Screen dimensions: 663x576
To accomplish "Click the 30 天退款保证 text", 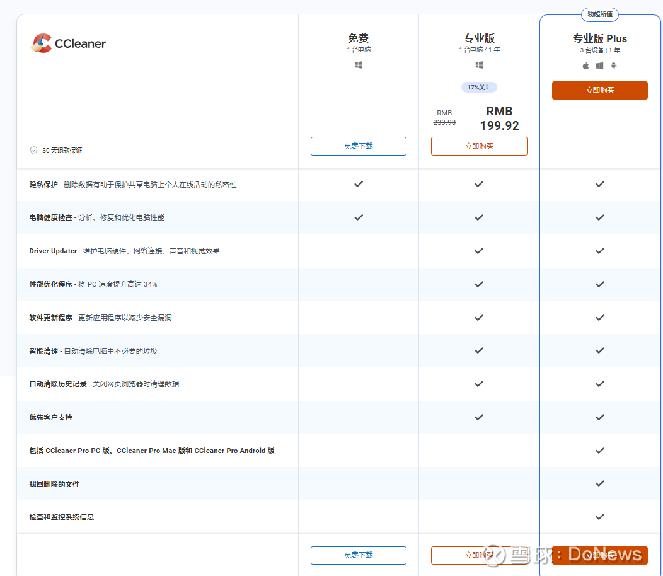I will click(62, 150).
